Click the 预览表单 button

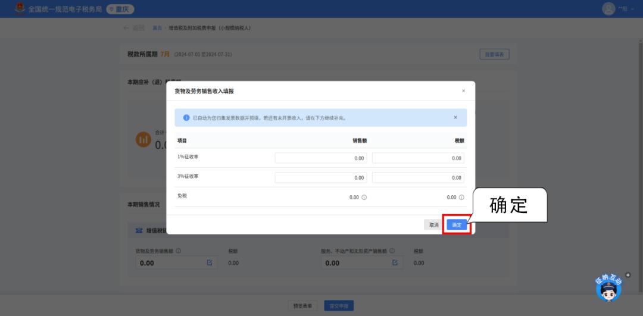(x=302, y=306)
